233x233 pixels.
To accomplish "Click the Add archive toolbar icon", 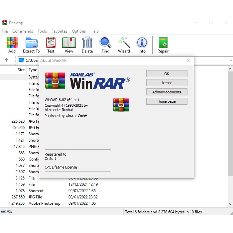I will (x=12, y=45).
